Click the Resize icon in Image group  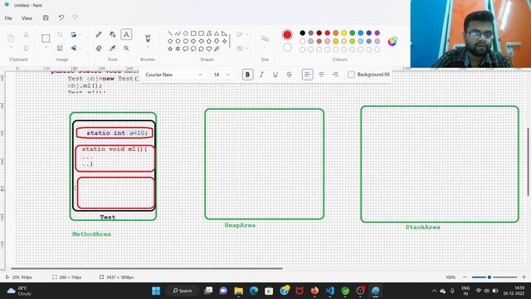click(x=60, y=48)
